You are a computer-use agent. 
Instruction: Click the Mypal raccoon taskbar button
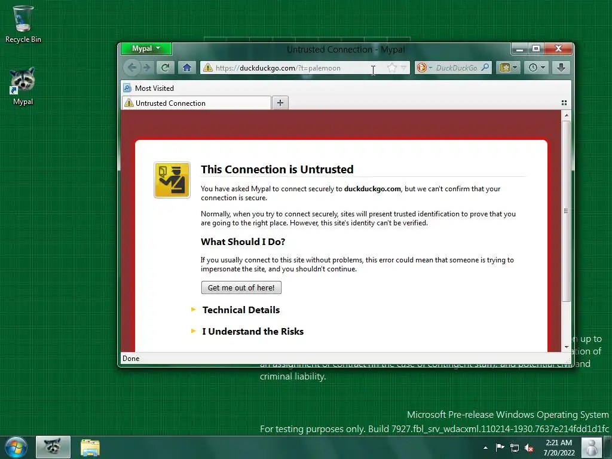[53, 447]
